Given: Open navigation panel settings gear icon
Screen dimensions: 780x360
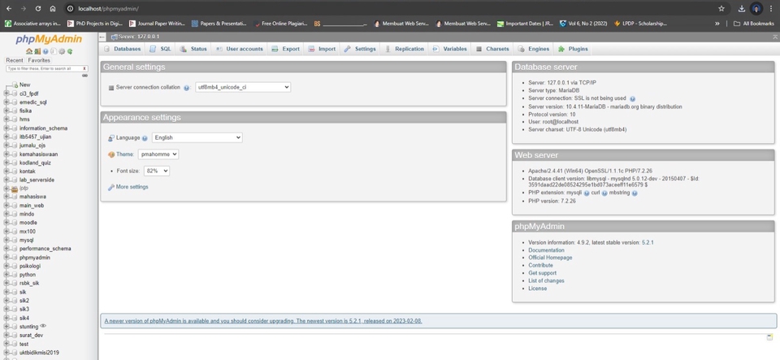Looking at the screenshot, I should point(62,51).
